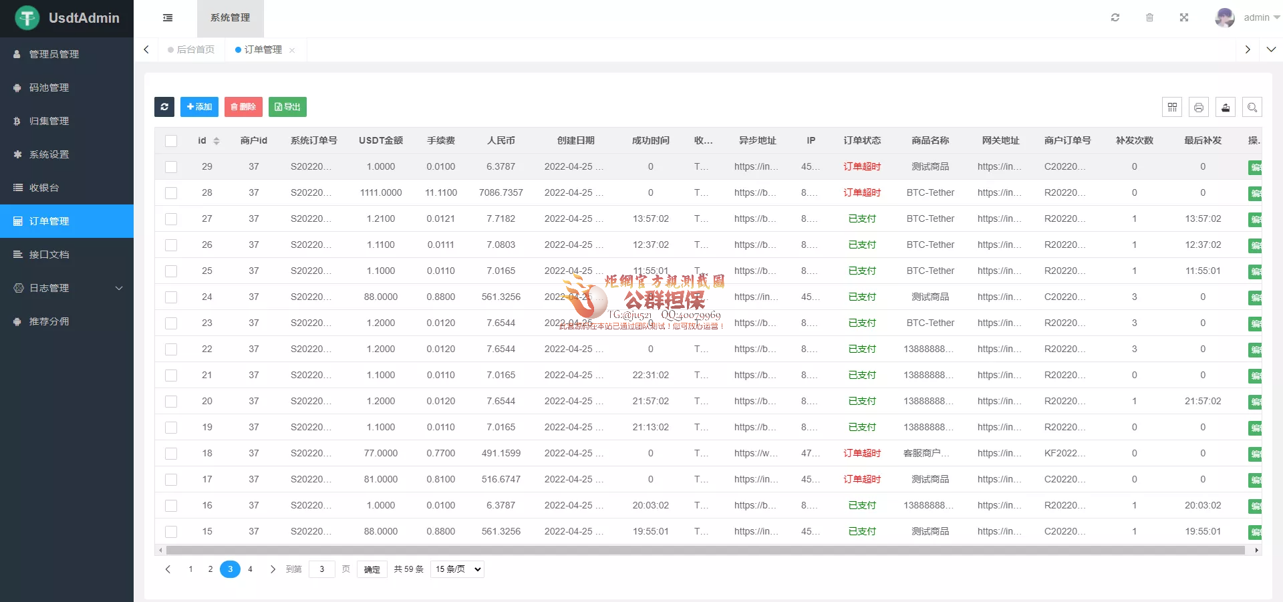This screenshot has width=1283, height=602.
Task: Click the 添加 button to add a record
Action: (x=199, y=107)
